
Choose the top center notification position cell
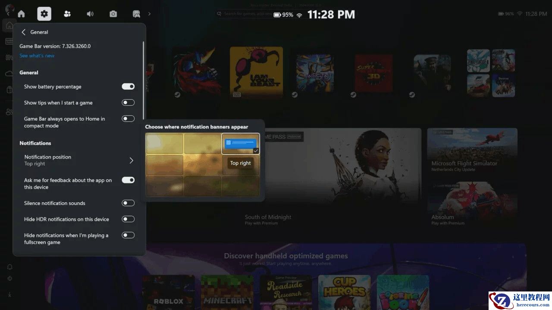click(x=203, y=144)
